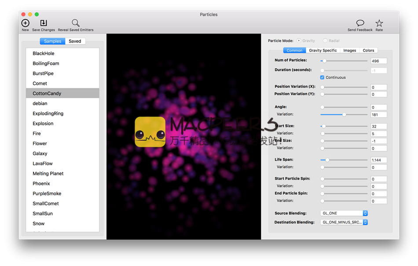This screenshot has width=418, height=266.
Task: Select the Samples segment button
Action: [x=52, y=41]
